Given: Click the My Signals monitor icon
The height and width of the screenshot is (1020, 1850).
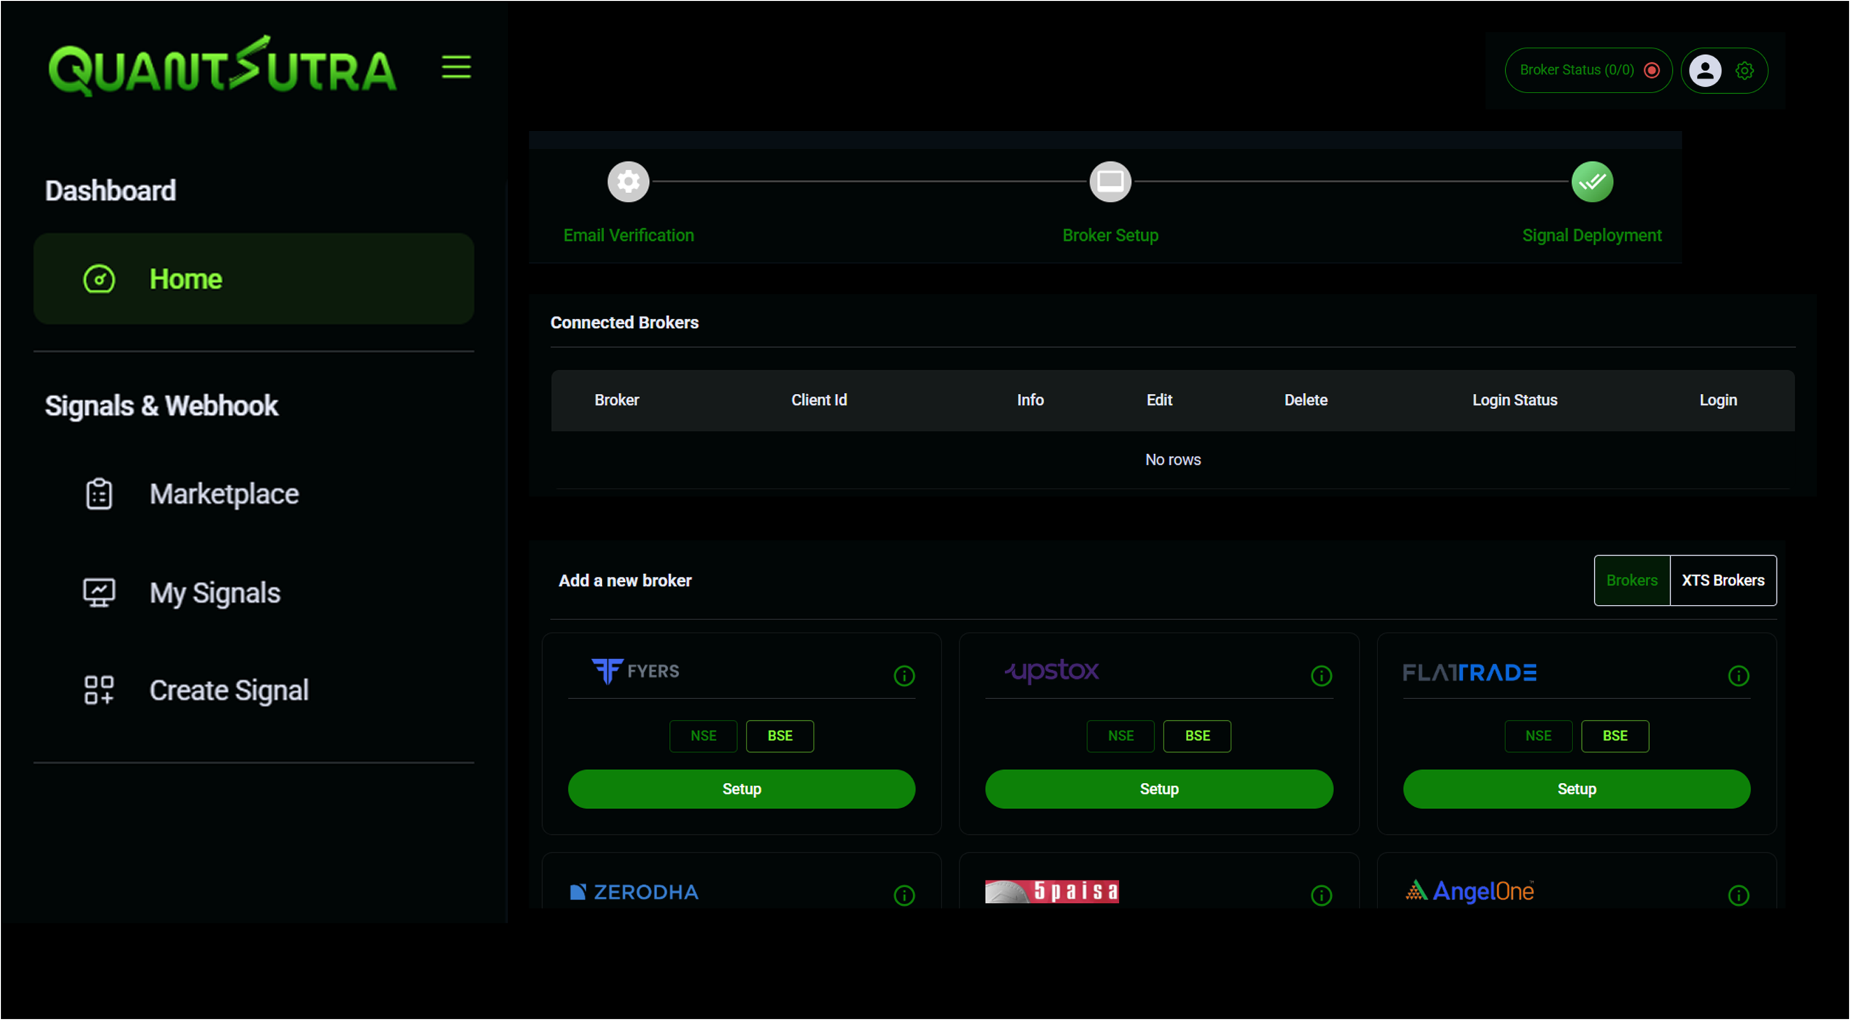Looking at the screenshot, I should pos(99,593).
